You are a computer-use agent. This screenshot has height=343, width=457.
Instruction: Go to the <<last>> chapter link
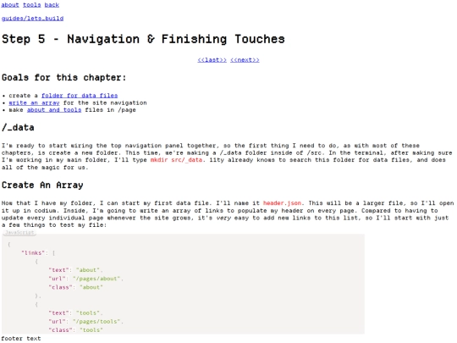(212, 60)
